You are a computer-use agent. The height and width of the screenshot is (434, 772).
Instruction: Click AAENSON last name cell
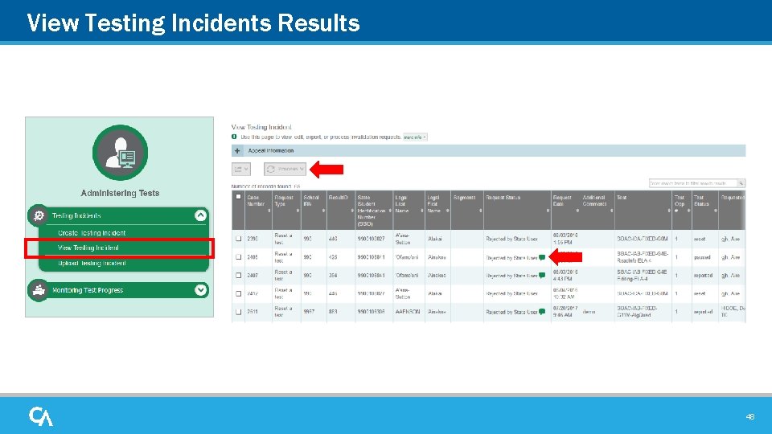click(x=406, y=312)
